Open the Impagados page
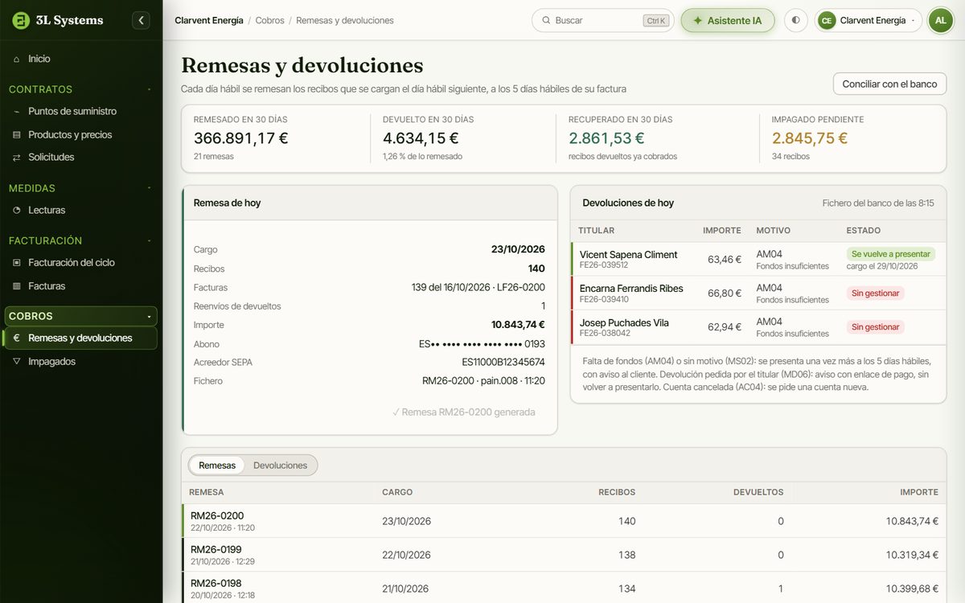Screen dimensions: 965x603 coord(81,362)
